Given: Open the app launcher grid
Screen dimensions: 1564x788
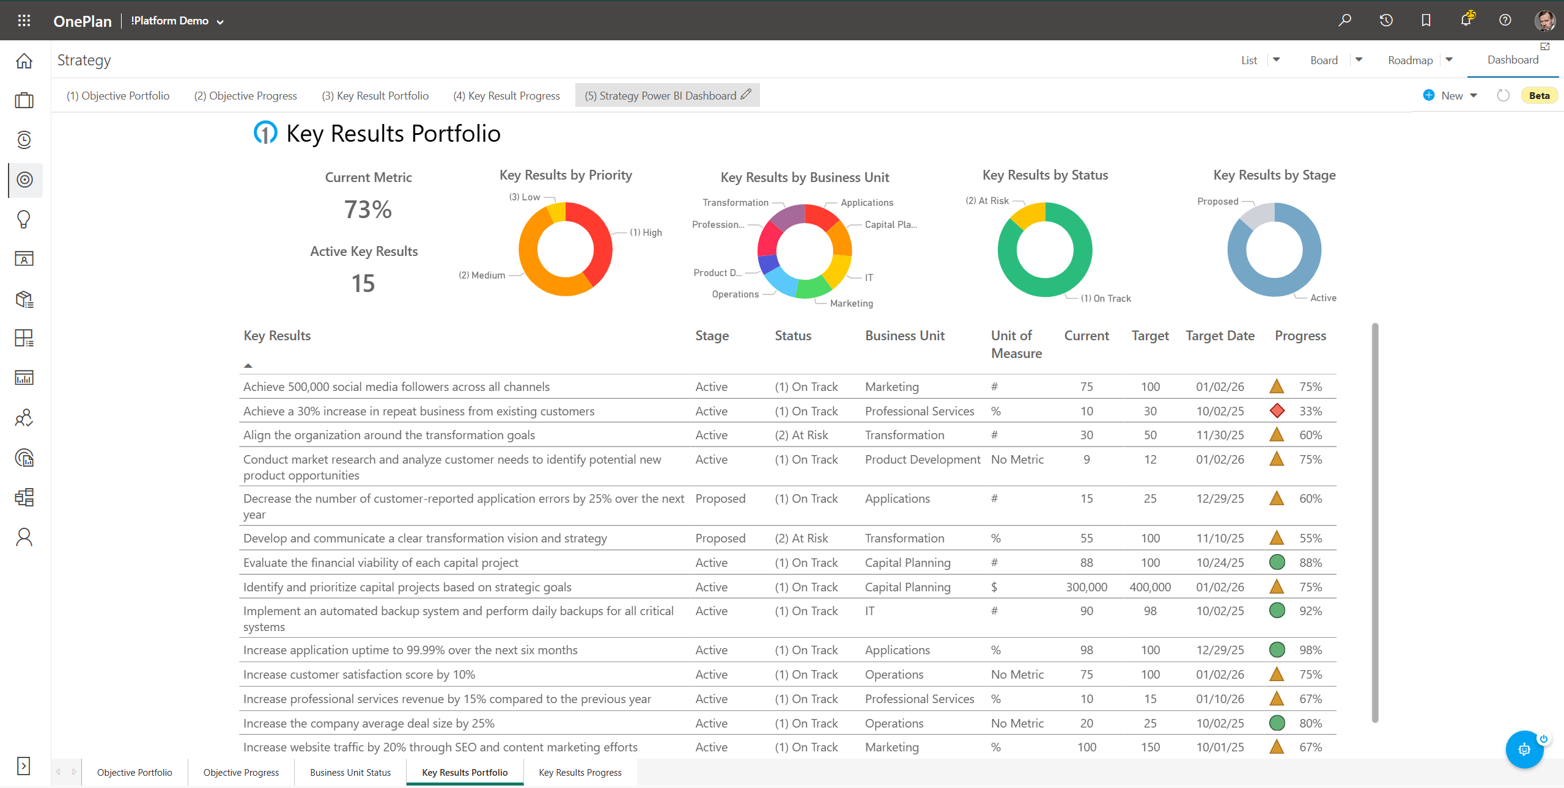Looking at the screenshot, I should 24,21.
